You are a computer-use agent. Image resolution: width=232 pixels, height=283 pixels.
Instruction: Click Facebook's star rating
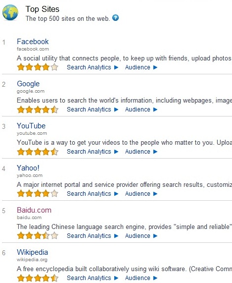tap(38, 67)
